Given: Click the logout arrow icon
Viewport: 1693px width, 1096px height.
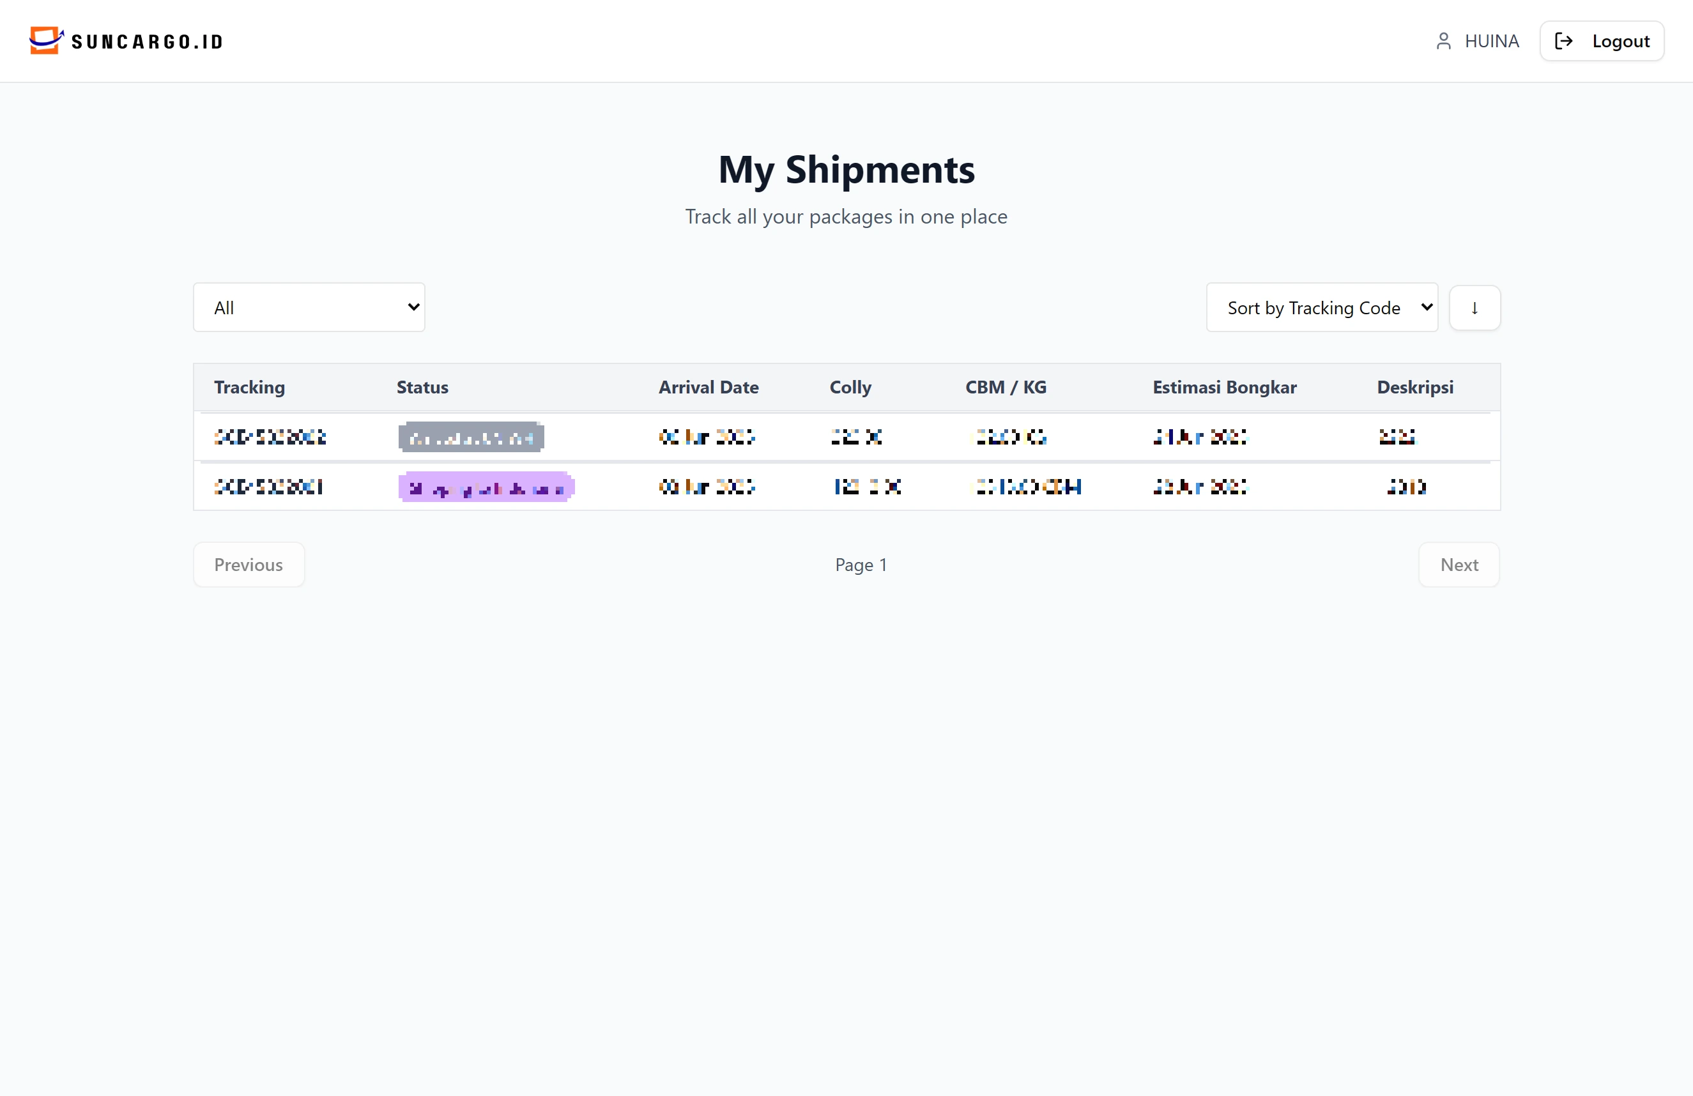Looking at the screenshot, I should (x=1563, y=42).
